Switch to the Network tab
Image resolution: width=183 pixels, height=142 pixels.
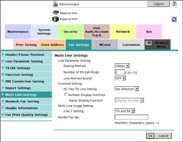pos(123,32)
